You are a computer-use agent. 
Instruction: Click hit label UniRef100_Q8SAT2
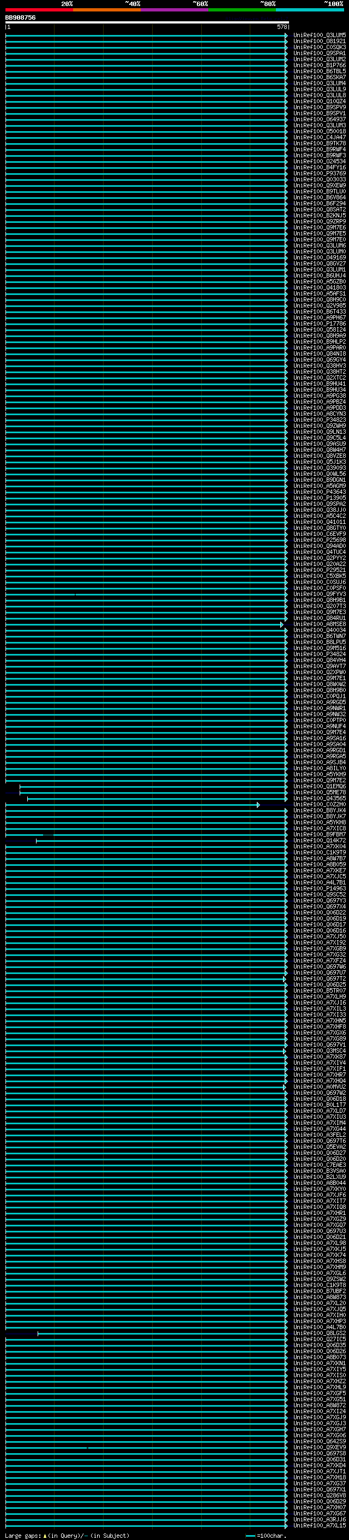pyautogui.click(x=319, y=210)
